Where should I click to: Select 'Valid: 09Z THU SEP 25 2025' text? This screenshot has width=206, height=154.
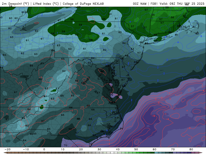coord(182,4)
